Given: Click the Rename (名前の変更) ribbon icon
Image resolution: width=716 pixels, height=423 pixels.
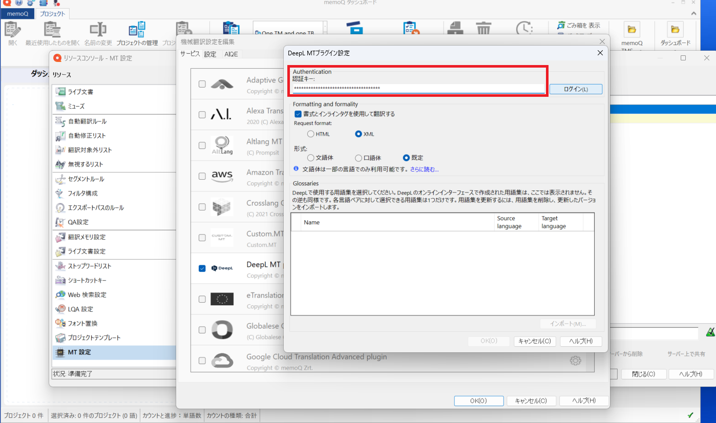Looking at the screenshot, I should [x=97, y=30].
